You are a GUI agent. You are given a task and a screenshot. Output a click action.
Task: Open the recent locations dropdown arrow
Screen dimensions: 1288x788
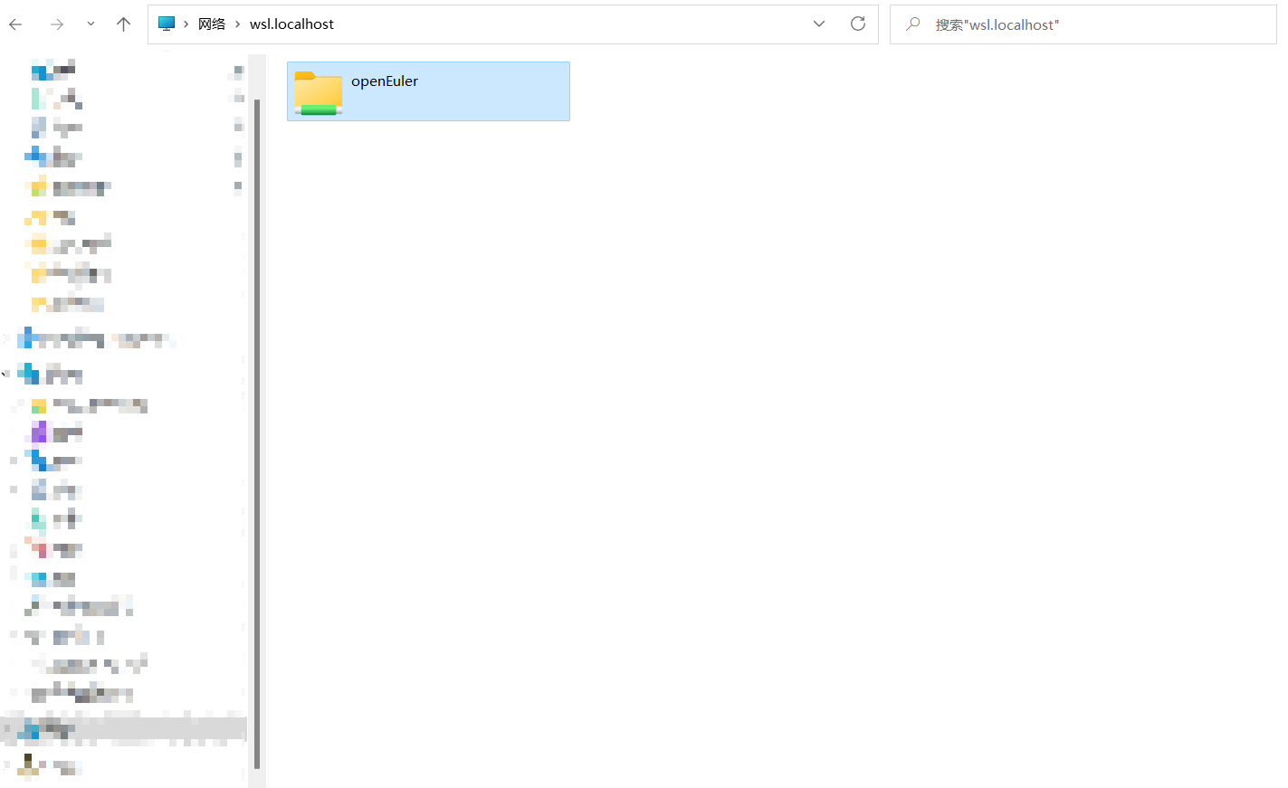pyautogui.click(x=91, y=24)
